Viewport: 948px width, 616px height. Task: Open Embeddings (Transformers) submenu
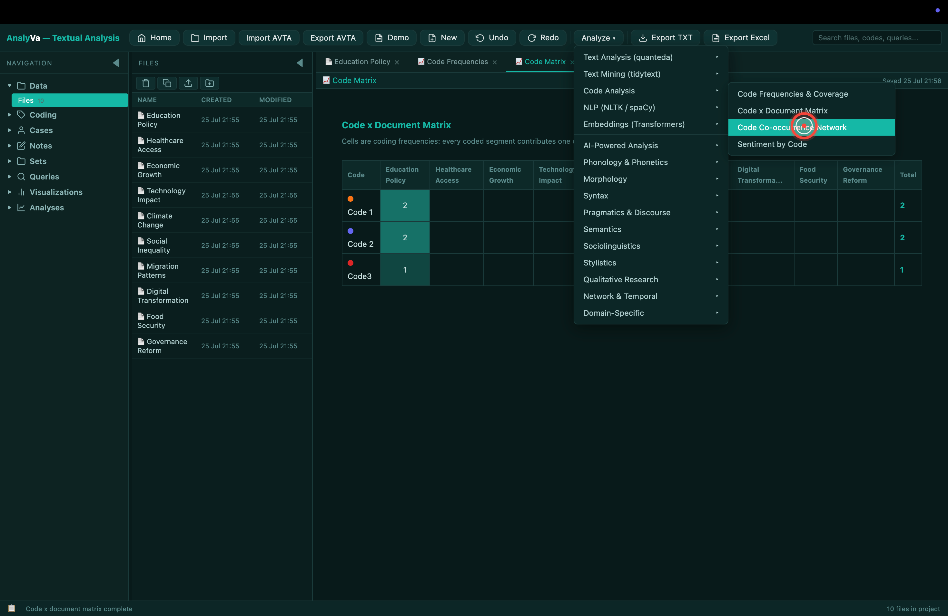[x=651, y=124]
